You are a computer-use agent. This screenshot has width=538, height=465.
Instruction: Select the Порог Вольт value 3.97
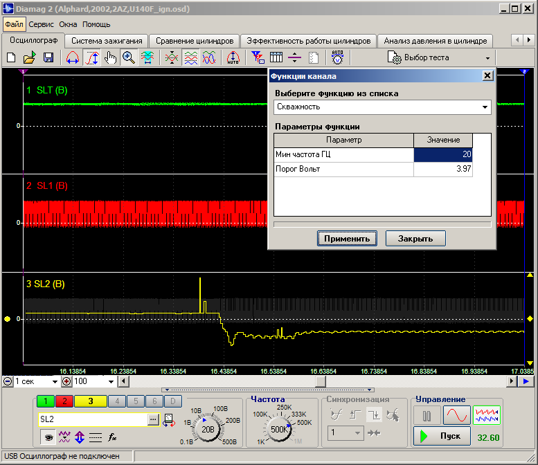443,169
